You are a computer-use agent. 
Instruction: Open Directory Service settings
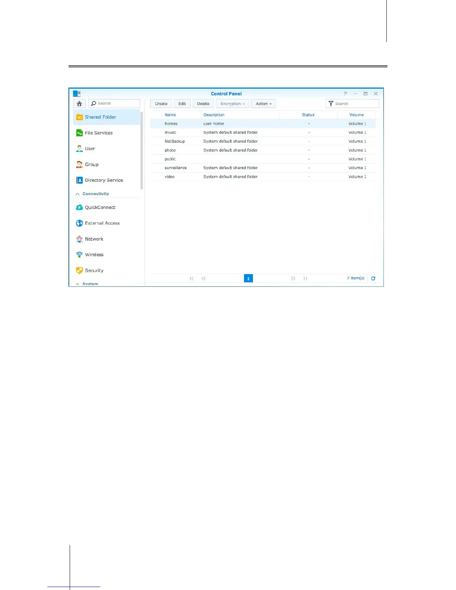click(x=104, y=180)
